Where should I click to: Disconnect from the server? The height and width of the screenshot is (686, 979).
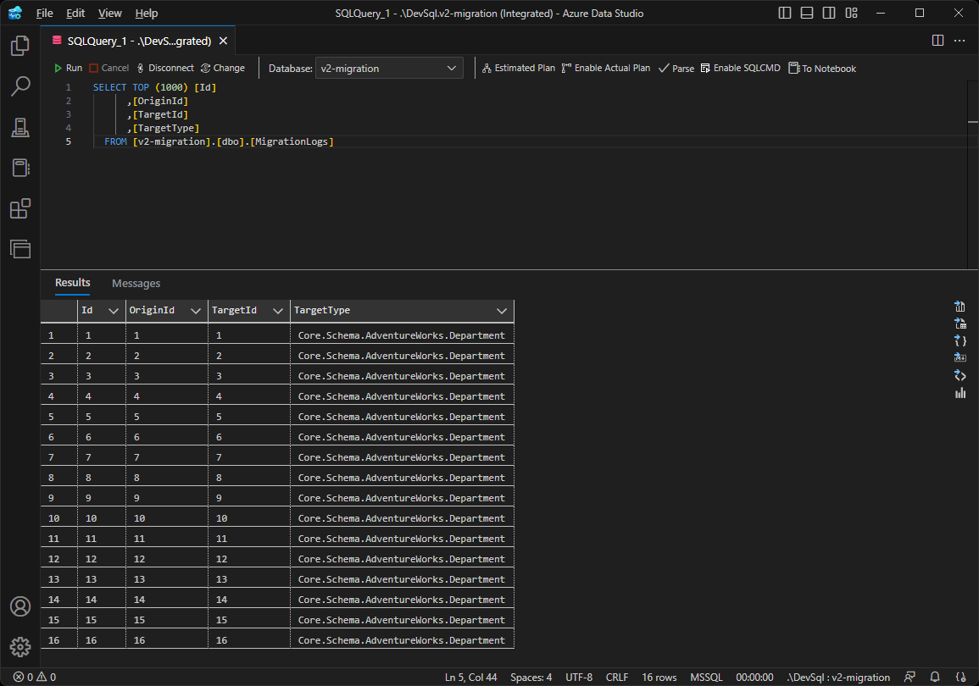tap(165, 68)
